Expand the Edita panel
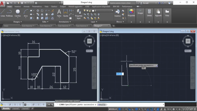The width and height of the screenshot is (197, 111). pyautogui.click(x=45, y=22)
